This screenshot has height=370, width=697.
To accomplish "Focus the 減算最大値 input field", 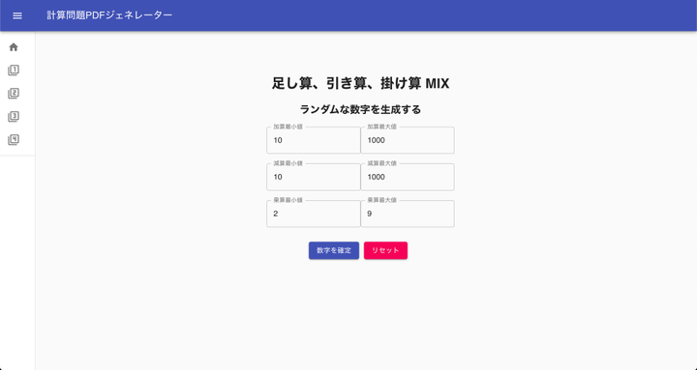I will point(408,177).
